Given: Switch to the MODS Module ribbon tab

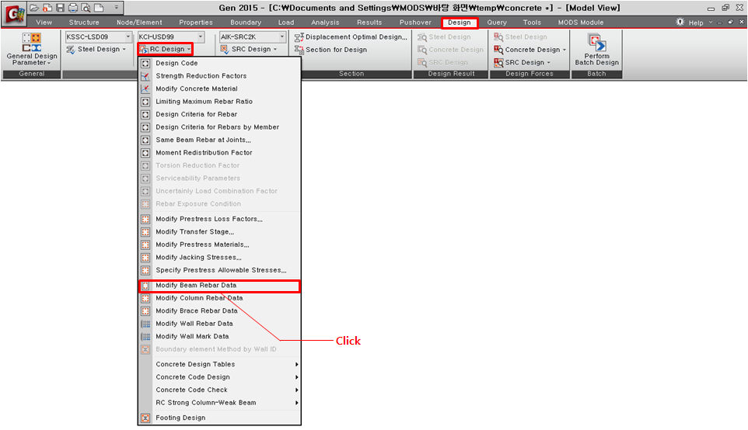Looking at the screenshot, I should pyautogui.click(x=581, y=23).
